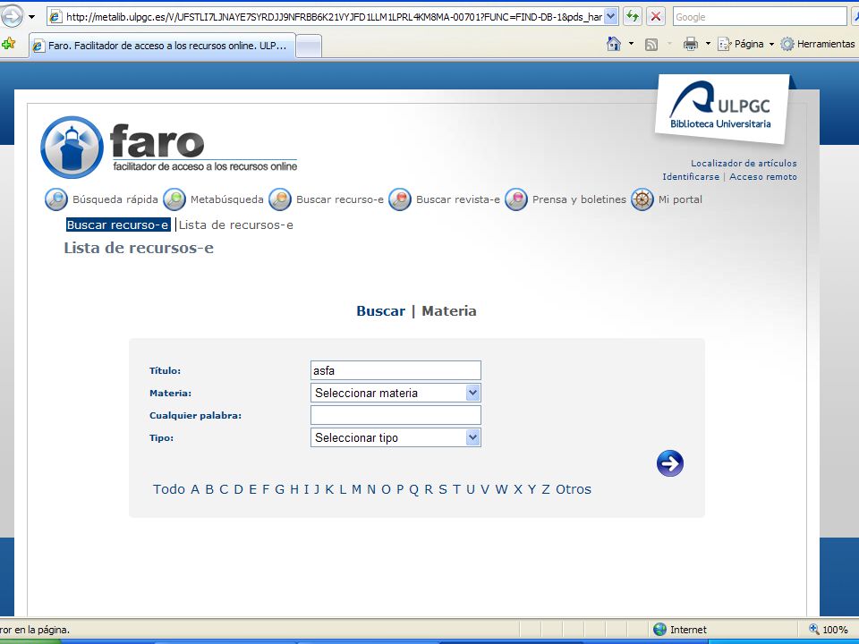Open Localizador de artículos link
The width and height of the screenshot is (859, 644).
click(744, 163)
